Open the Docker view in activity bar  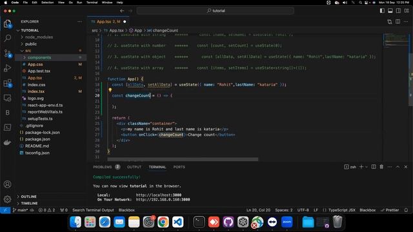7,142
